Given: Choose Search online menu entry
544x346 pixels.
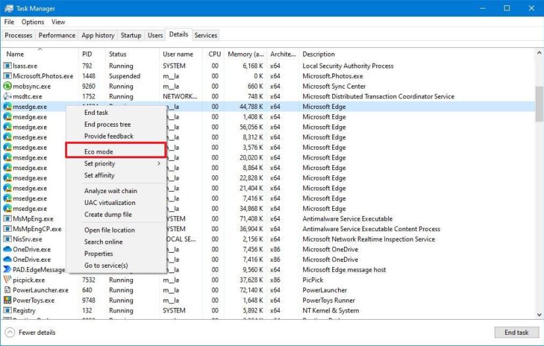Looking at the screenshot, I should 116,242.
